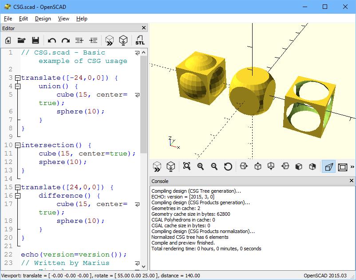Click Preview icon in the editor toolbar
The height and width of the screenshot is (280, 356).
pyautogui.click(x=109, y=40)
